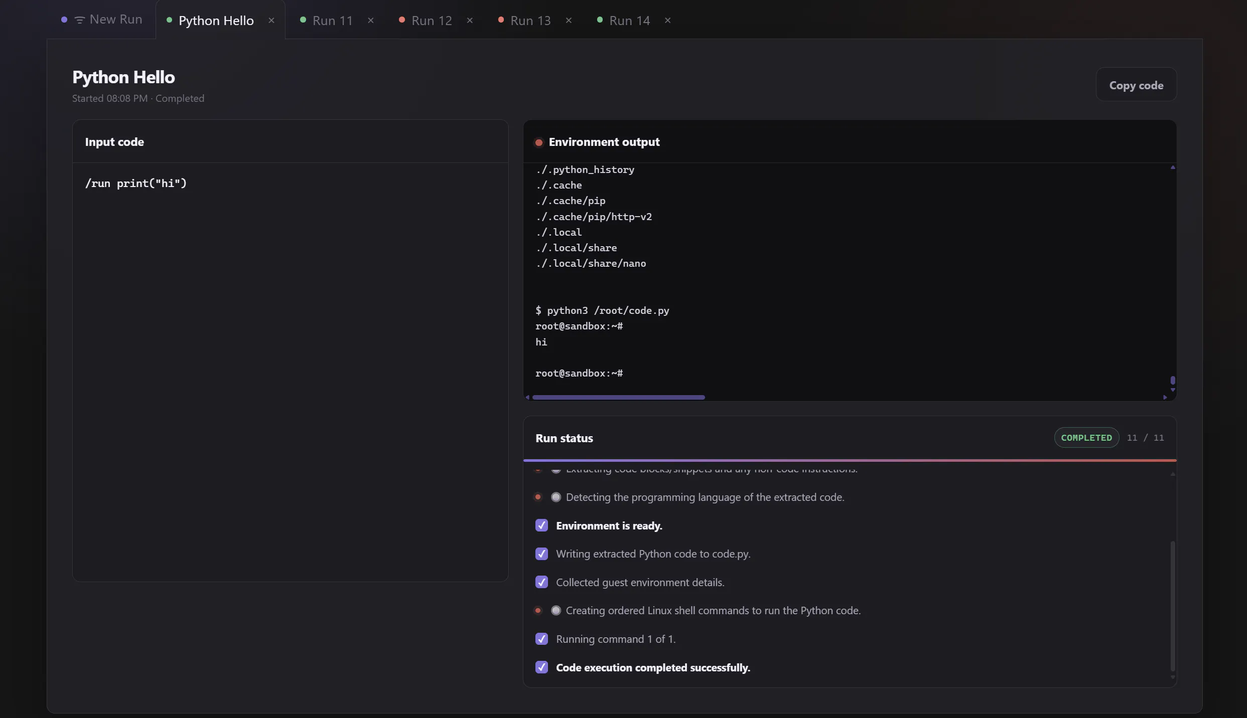Switch to the Run 14 tab
Image resolution: width=1247 pixels, height=718 pixels.
[x=623, y=21]
